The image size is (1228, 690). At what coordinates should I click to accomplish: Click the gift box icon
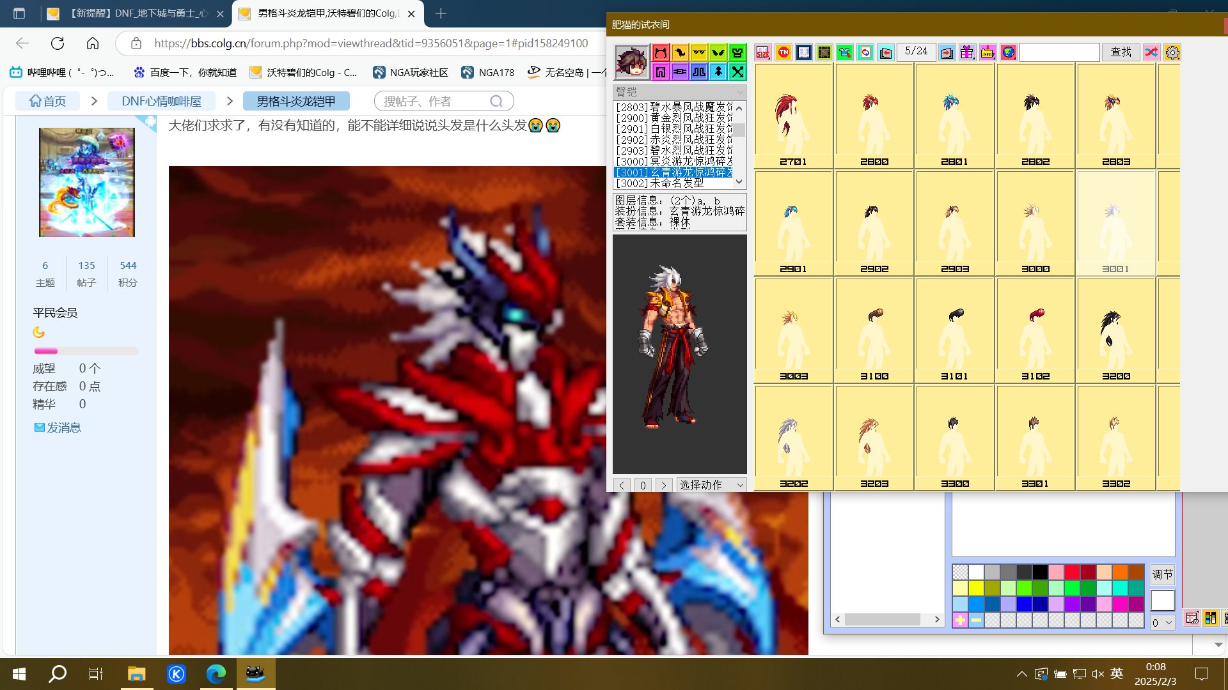[x=967, y=52]
